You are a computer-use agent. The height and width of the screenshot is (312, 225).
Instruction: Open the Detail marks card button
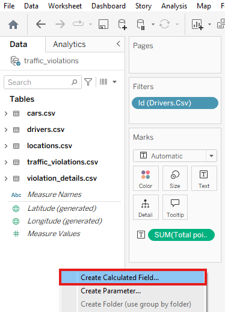pyautogui.click(x=146, y=207)
